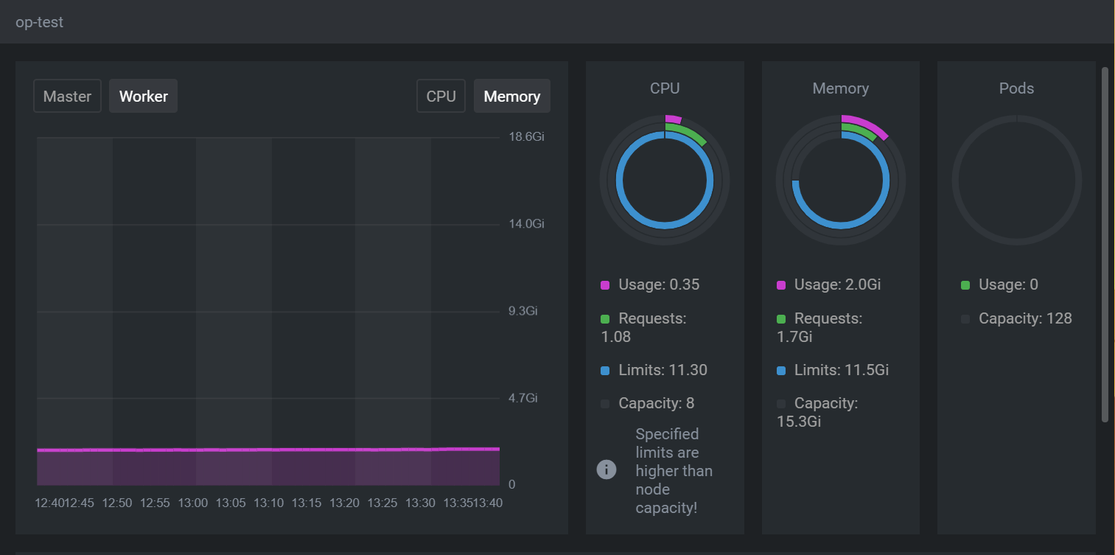Select the Worker nodes view
The width and height of the screenshot is (1115, 555).
143,96
